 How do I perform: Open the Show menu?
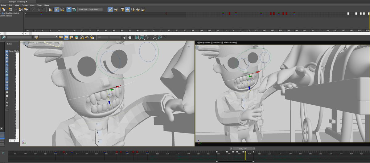click(46, 5)
